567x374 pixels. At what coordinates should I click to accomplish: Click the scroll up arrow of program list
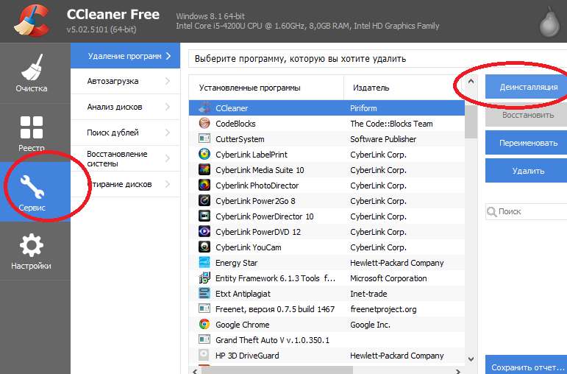click(471, 82)
